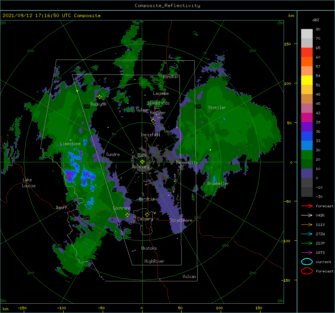Click the yellow diamond marker below Cochrane
The width and height of the screenshot is (335, 313).
point(128,215)
